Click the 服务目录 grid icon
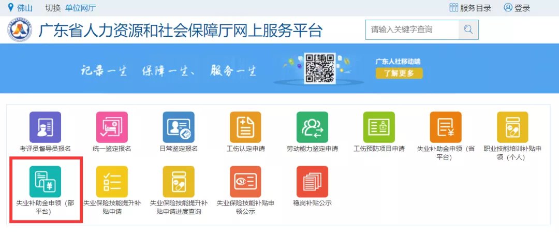Image resolution: width=559 pixels, height=233 pixels. 453,7
